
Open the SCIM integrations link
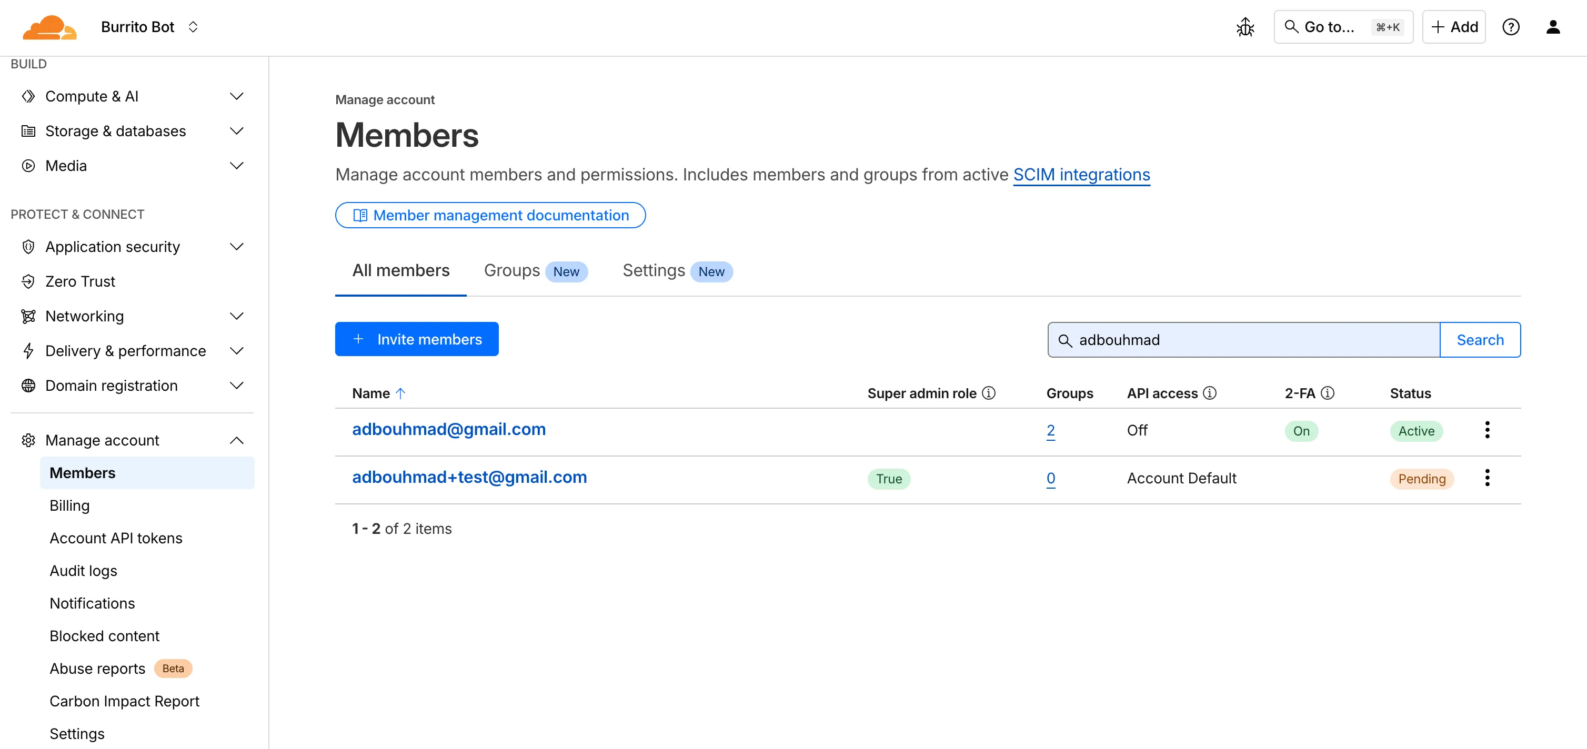click(1081, 174)
